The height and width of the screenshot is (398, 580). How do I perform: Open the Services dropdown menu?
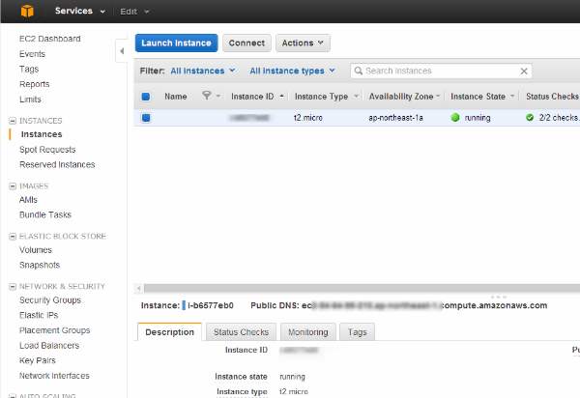click(x=80, y=11)
